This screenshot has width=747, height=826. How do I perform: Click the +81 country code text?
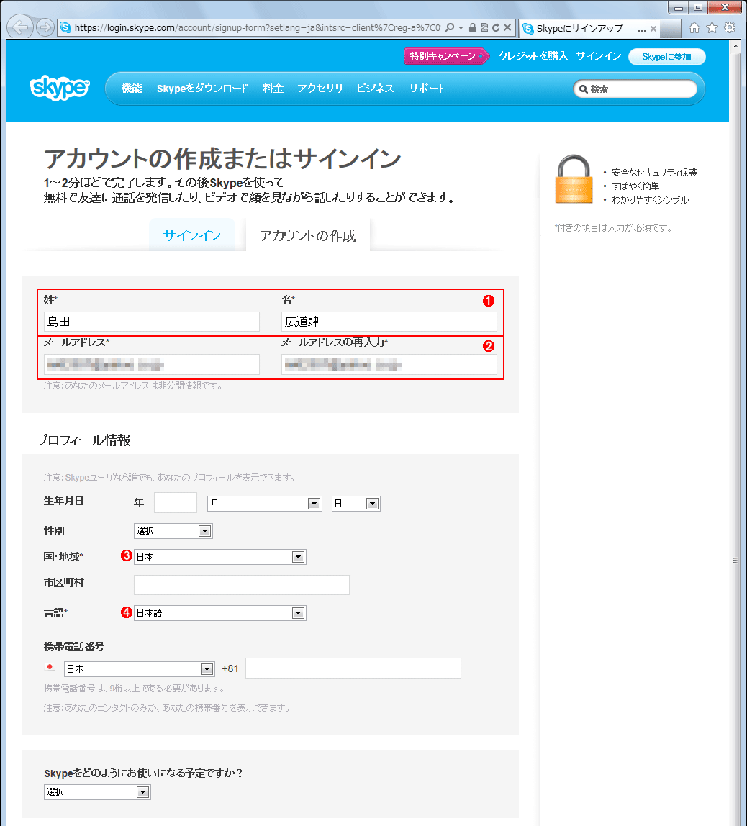[x=230, y=668]
